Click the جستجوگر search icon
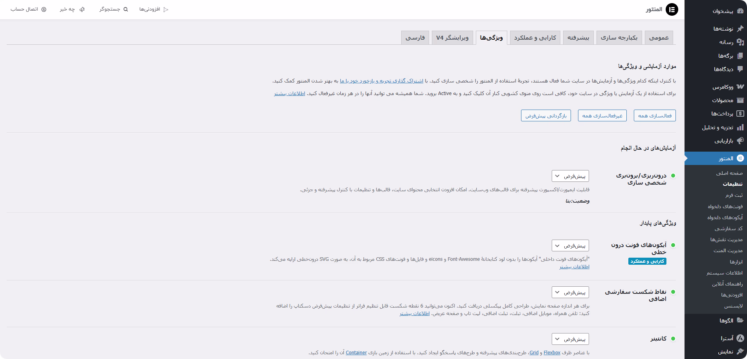This screenshot has height=359, width=747. [126, 9]
